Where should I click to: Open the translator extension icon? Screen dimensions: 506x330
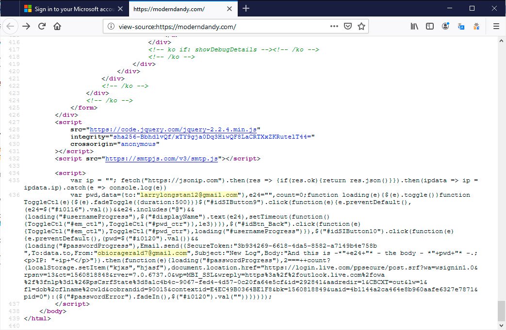461,27
